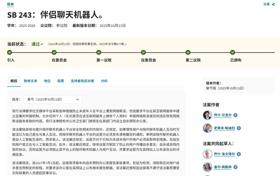Switch to the 投票 tab

coord(60,81)
